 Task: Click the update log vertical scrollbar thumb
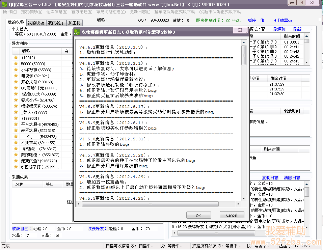point(244,55)
